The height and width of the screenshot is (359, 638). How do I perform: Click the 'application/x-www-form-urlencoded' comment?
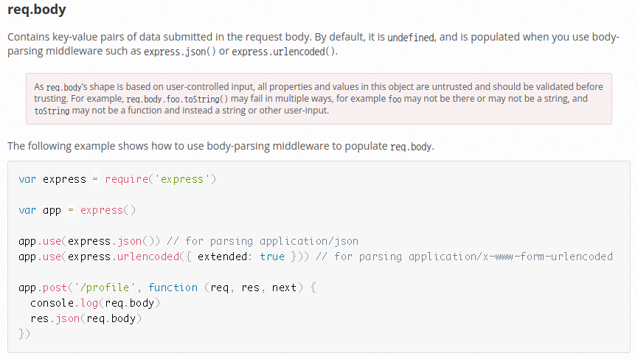(510, 257)
